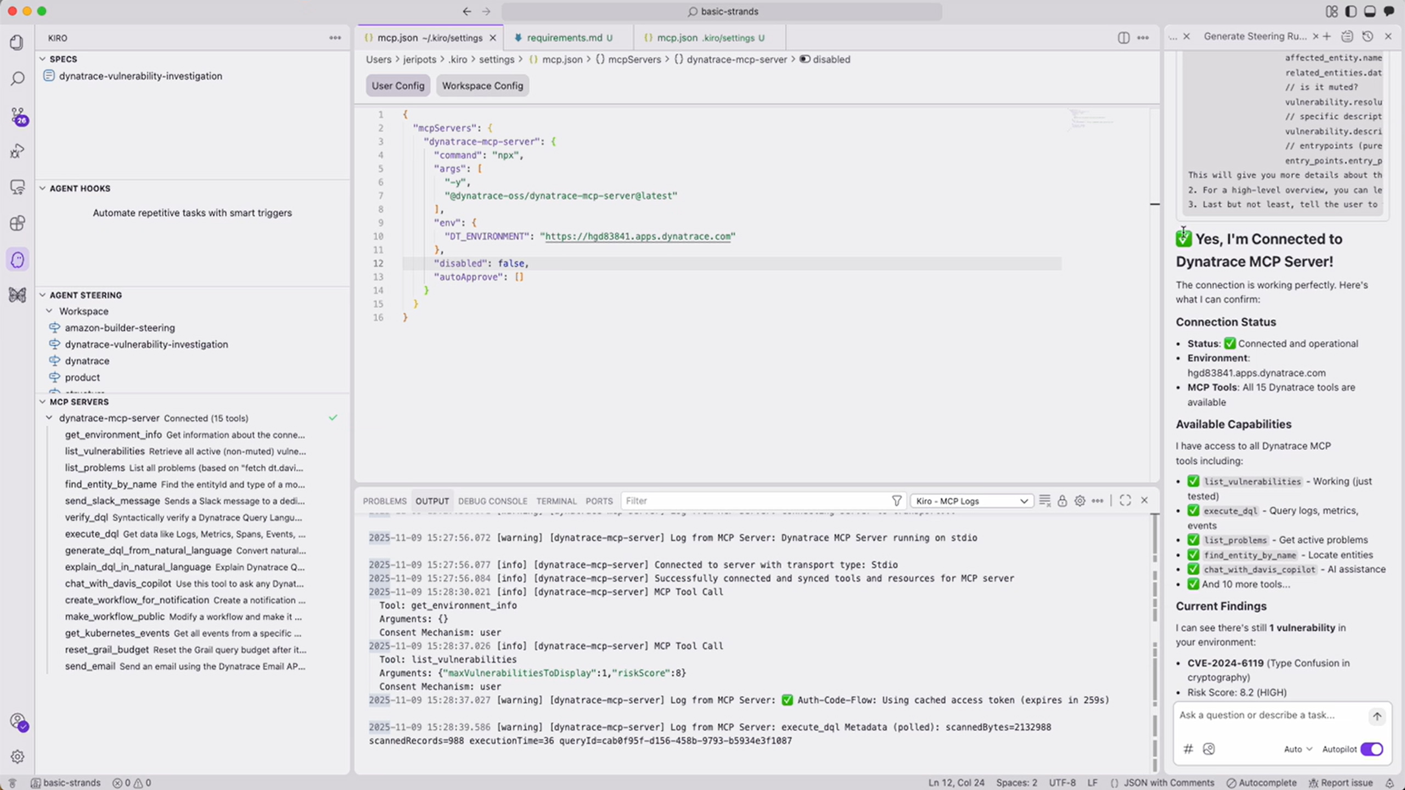
Task: Toggle lock scrolling in Output panel
Action: (x=1063, y=501)
